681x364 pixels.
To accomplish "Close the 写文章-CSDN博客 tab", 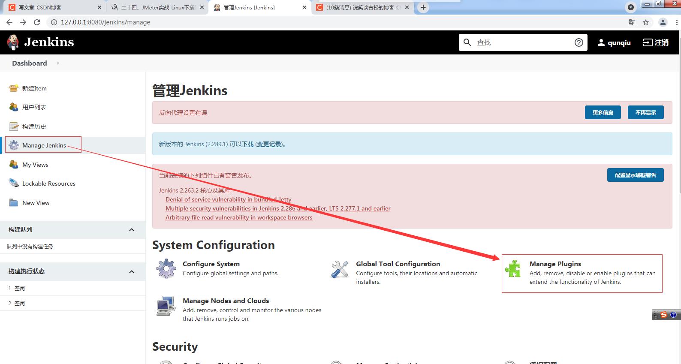I will pyautogui.click(x=99, y=7).
